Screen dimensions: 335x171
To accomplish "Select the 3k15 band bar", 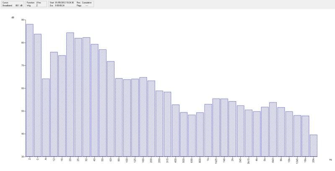I will click(x=249, y=133).
